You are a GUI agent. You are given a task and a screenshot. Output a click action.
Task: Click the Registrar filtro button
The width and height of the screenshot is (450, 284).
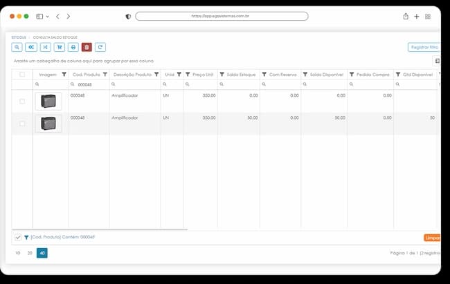pos(424,47)
